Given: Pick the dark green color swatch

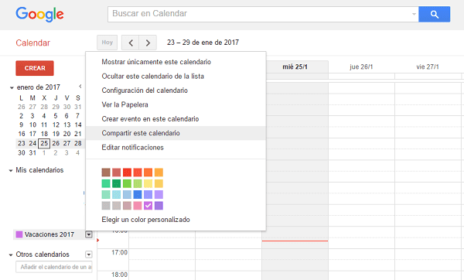Looking at the screenshot, I should coord(116,183).
